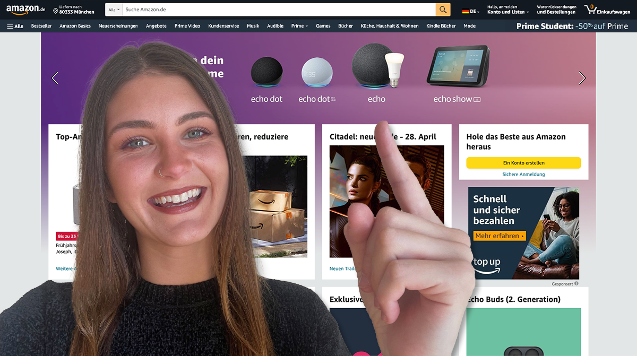The width and height of the screenshot is (637, 356).
Task: Focus the Suche Amazon.de search field
Action: [279, 10]
